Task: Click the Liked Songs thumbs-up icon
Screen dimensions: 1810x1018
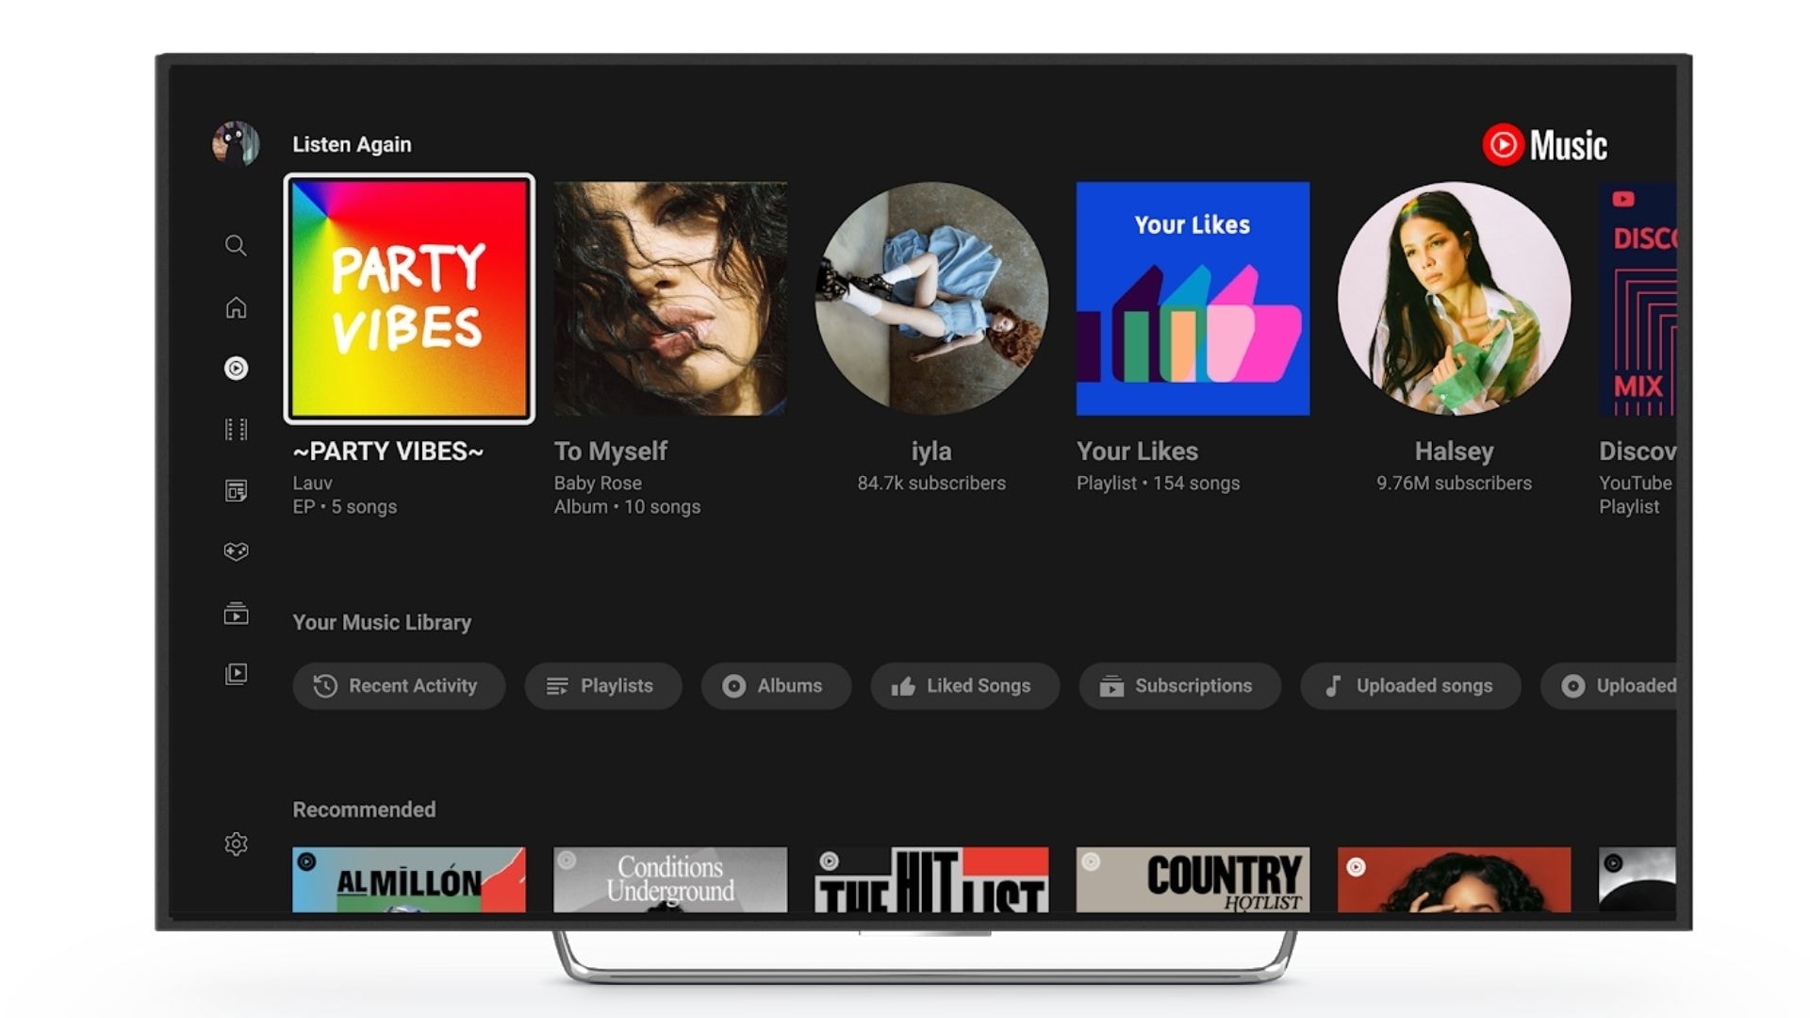Action: tap(901, 685)
